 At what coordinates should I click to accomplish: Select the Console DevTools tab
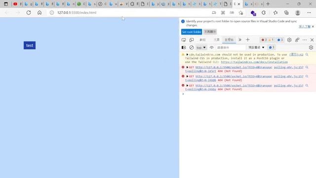click(229, 40)
